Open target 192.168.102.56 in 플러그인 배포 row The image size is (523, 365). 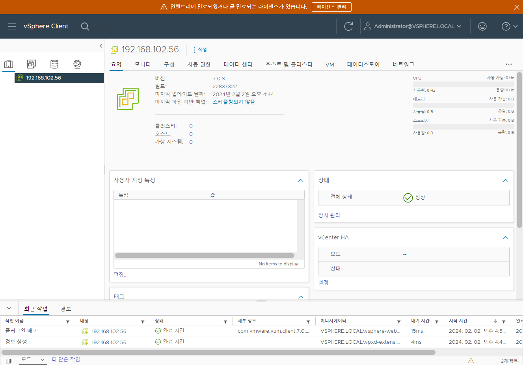(x=109, y=332)
